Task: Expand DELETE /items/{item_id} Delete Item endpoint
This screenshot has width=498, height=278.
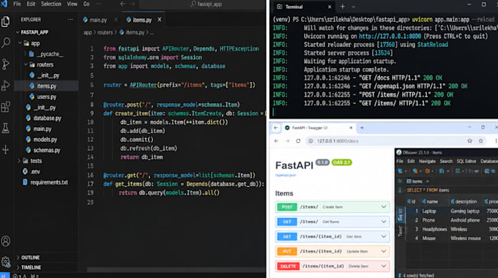Action: [332, 266]
